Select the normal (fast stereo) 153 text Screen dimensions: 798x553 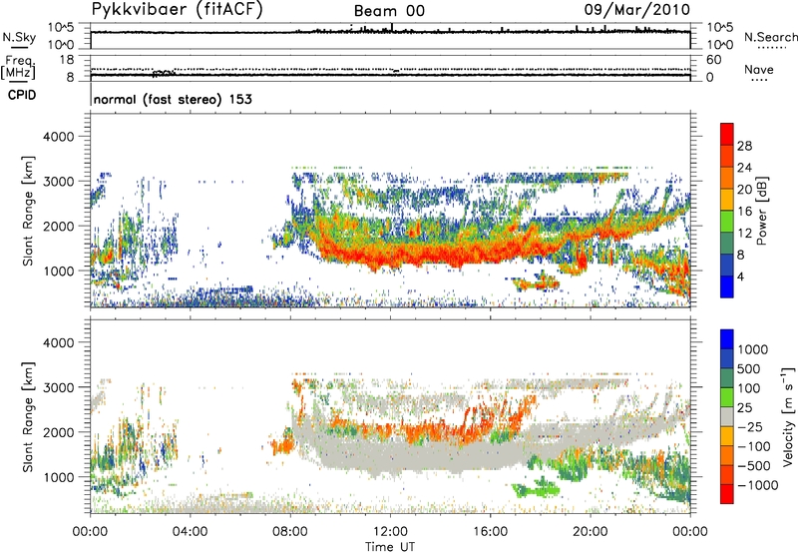(173, 99)
